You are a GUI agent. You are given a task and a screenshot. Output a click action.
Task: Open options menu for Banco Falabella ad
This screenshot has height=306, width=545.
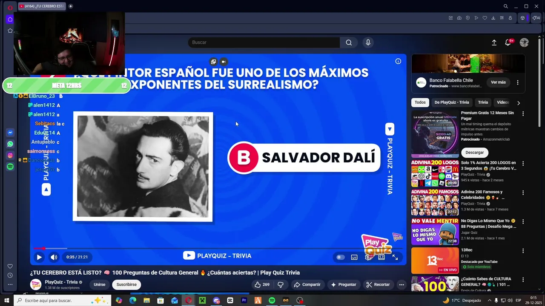[x=518, y=82]
